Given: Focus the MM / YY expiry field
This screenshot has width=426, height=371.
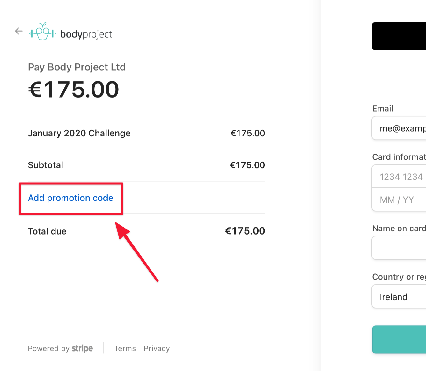Looking at the screenshot, I should coord(399,200).
